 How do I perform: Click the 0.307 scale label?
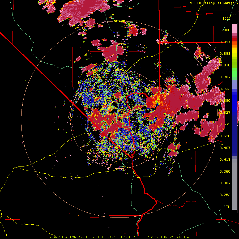(x=225, y=183)
